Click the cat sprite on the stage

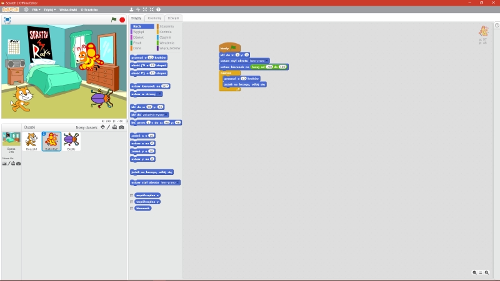(x=21, y=99)
